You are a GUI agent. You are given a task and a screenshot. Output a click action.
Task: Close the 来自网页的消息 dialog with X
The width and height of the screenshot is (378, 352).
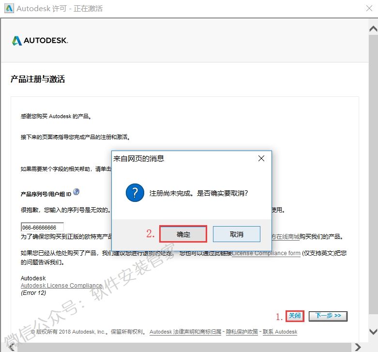(261, 158)
